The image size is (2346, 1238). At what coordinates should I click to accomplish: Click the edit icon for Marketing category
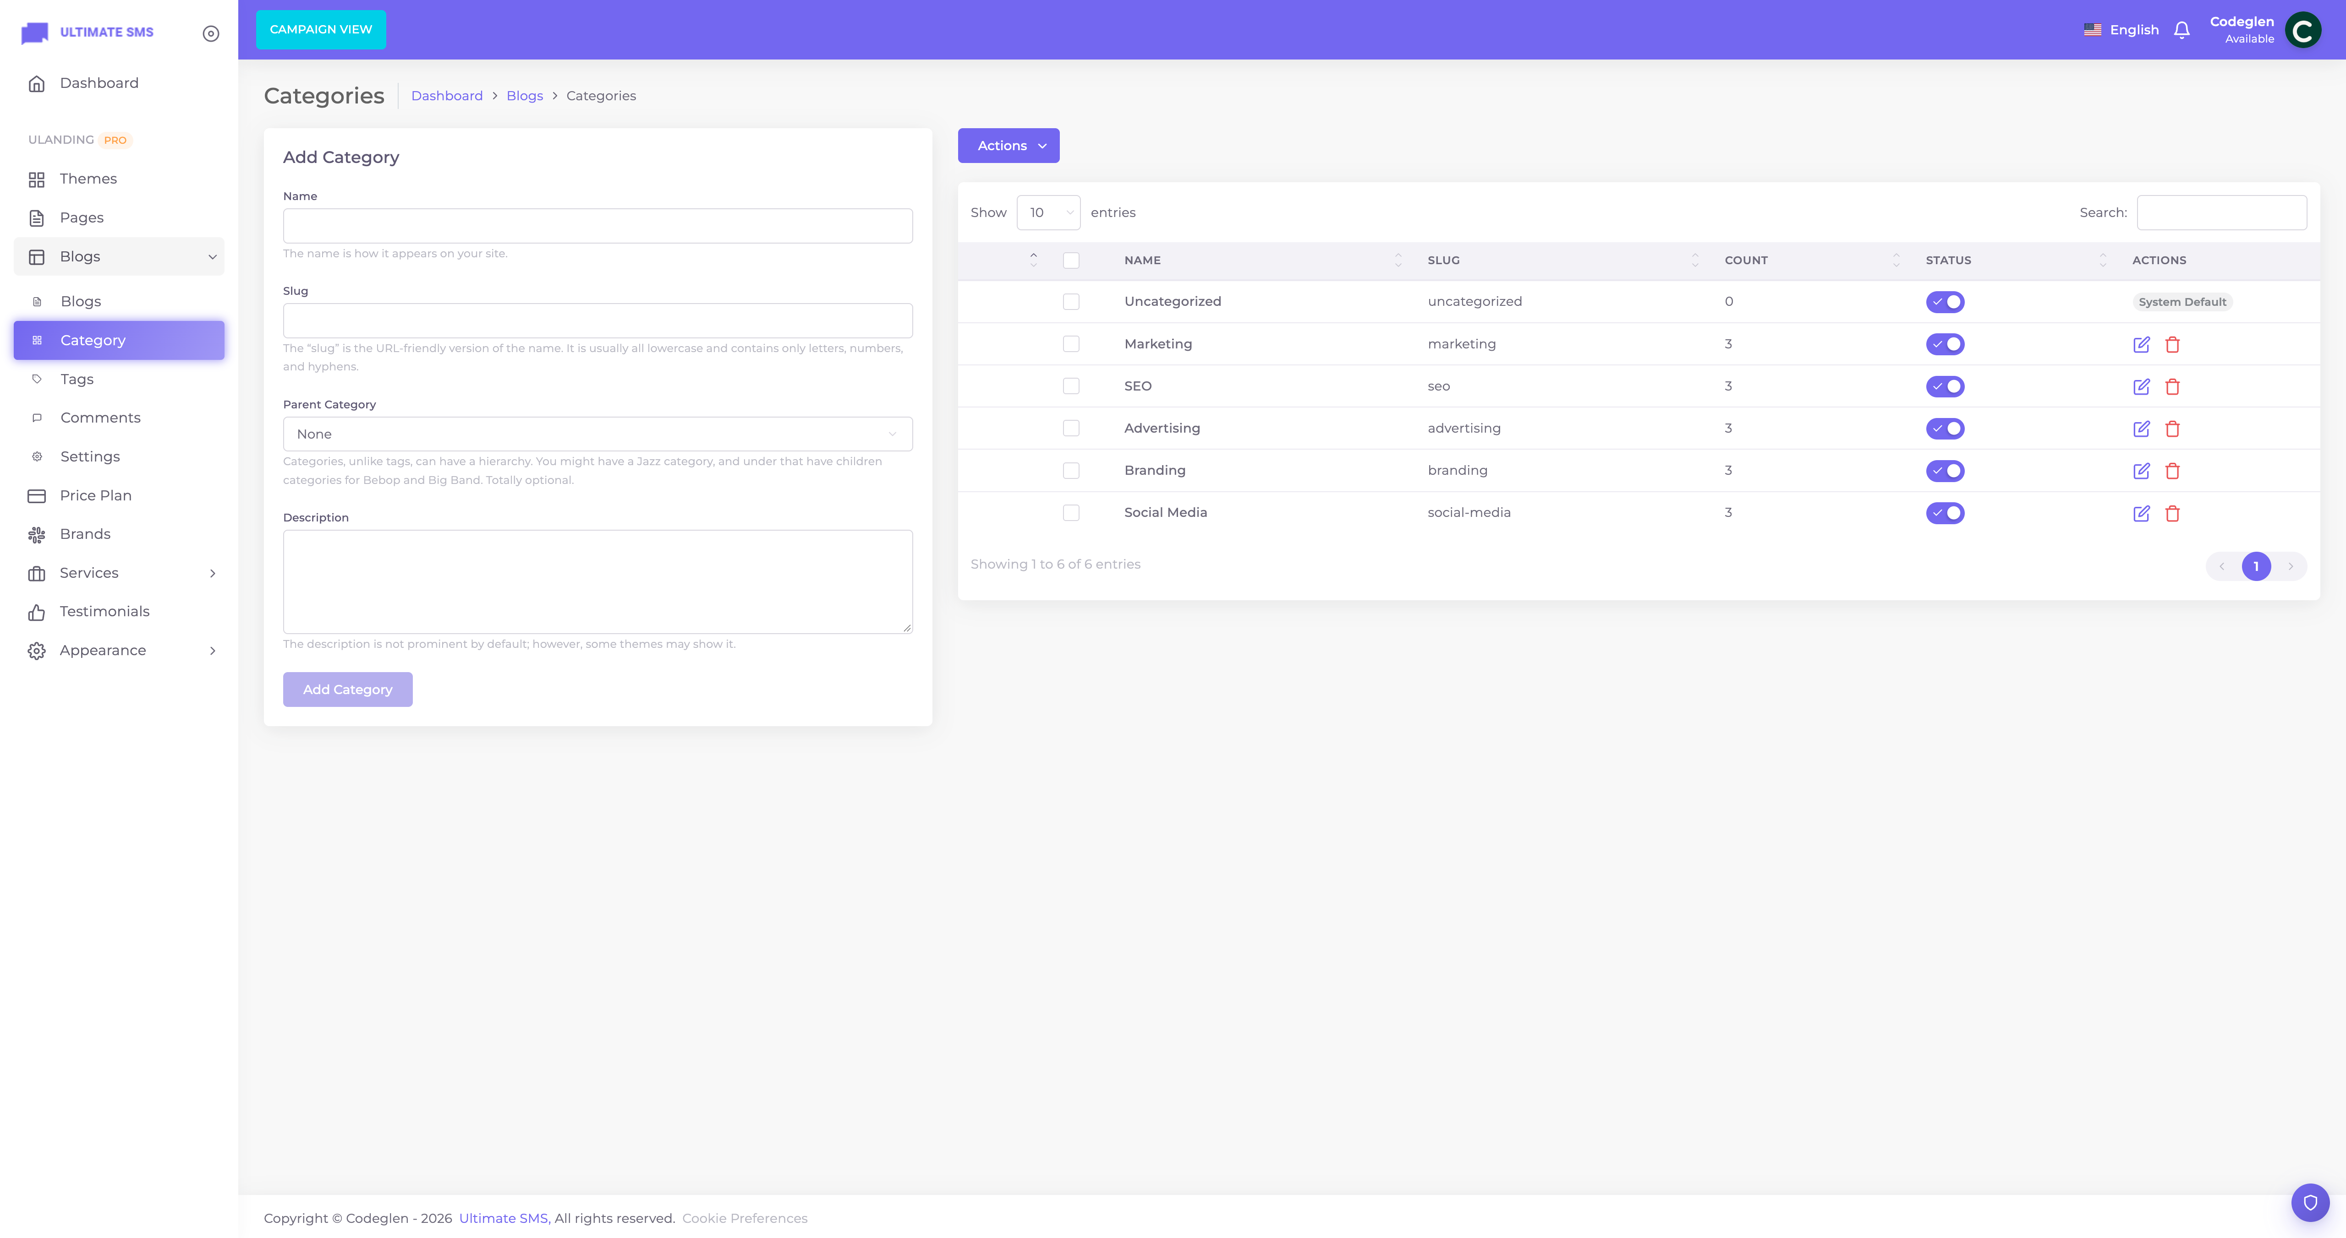point(2141,344)
